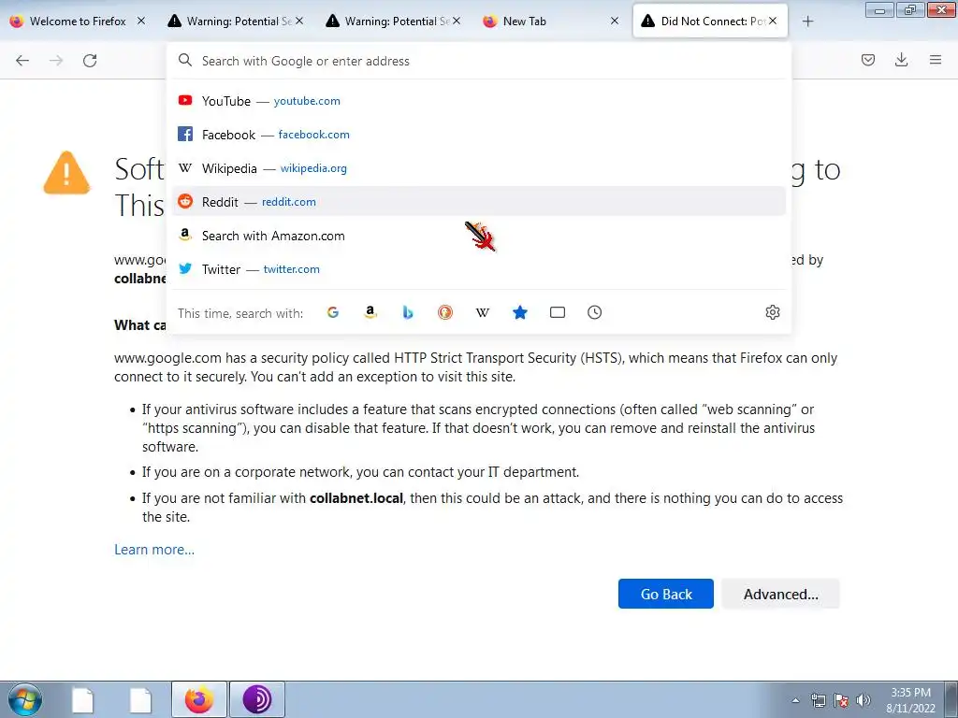Click the Go Back button

(x=666, y=594)
